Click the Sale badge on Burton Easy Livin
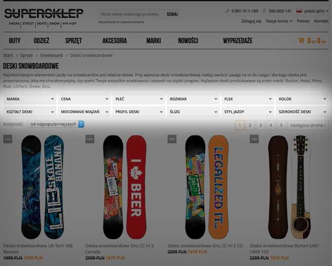 [254, 139]
